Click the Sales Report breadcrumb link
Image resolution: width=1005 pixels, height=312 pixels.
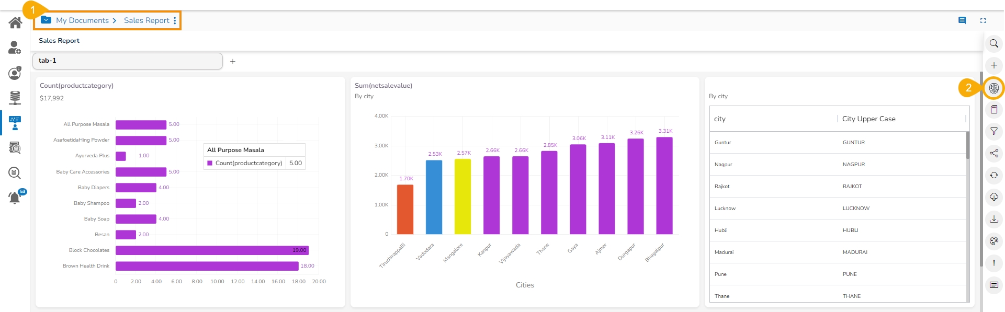tap(146, 20)
